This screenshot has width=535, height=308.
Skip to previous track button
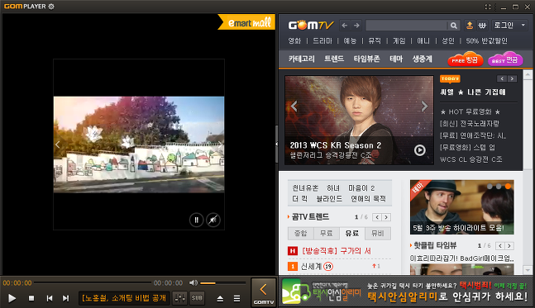point(50,298)
